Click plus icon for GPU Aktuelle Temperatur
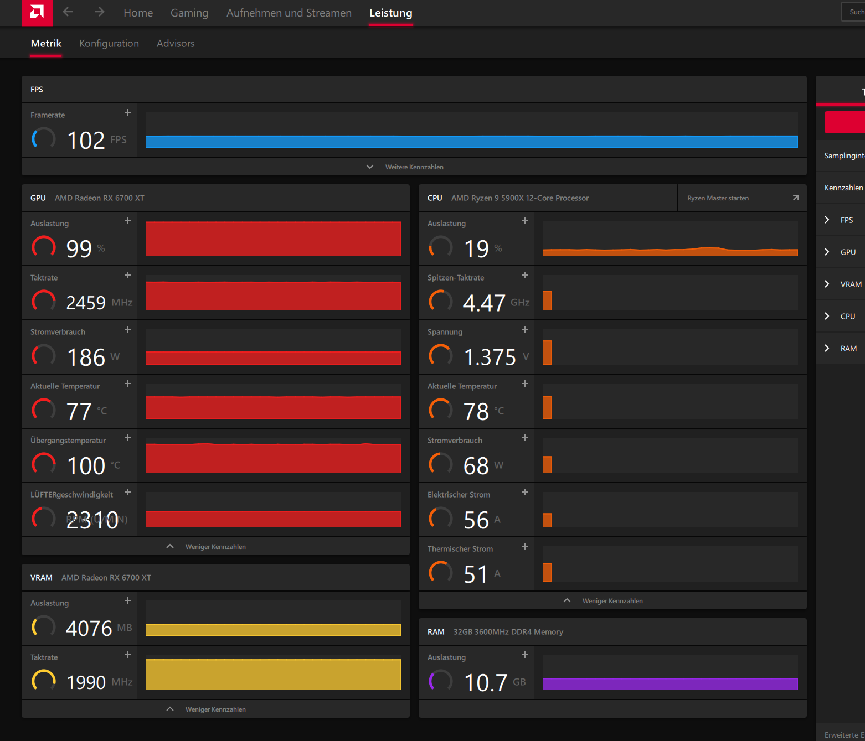Viewport: 865px width, 741px height. point(128,384)
